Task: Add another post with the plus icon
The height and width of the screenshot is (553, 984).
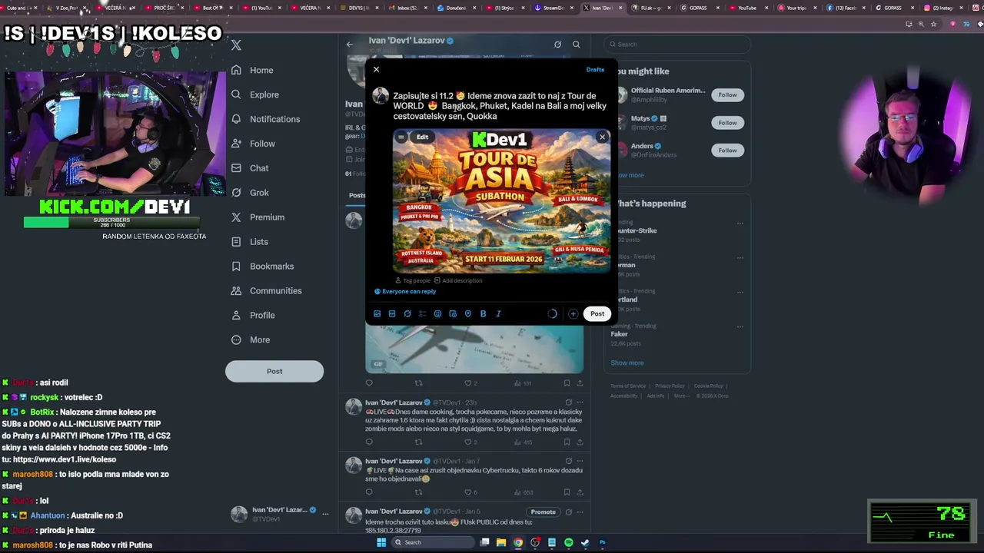Action: (573, 313)
